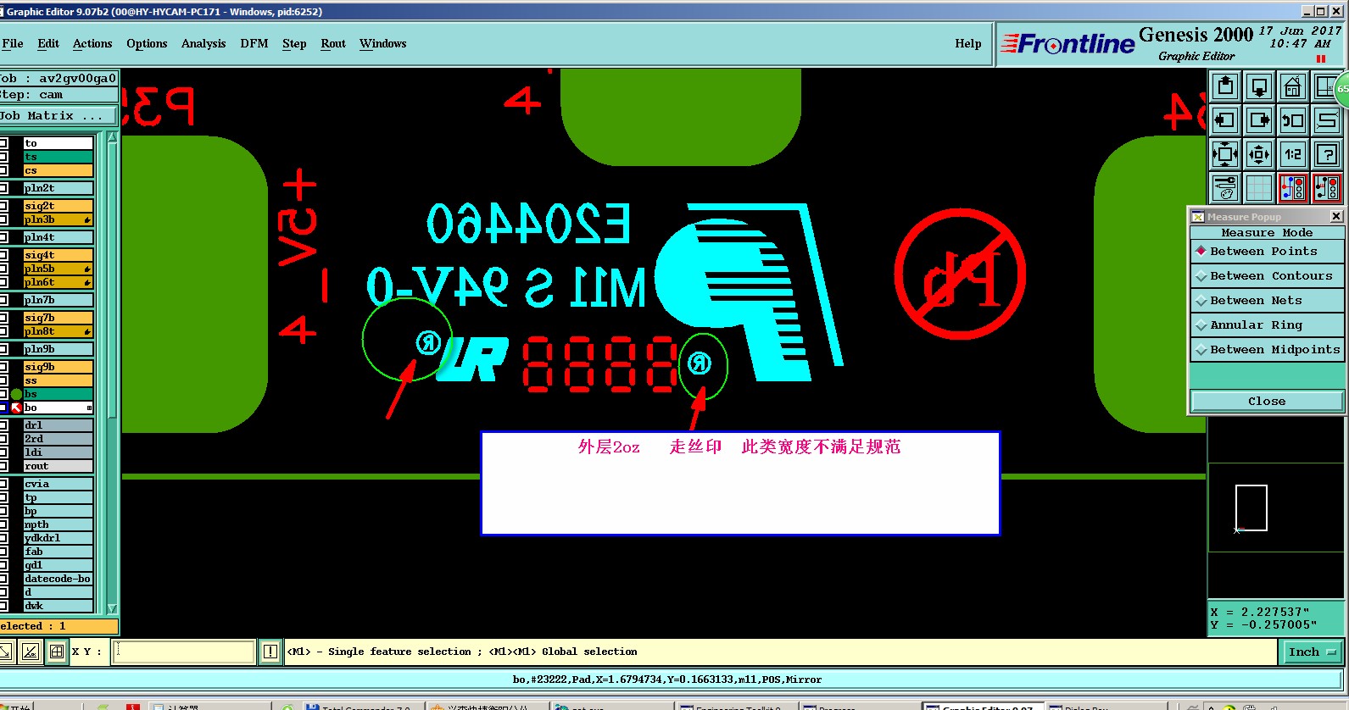
Task: Click Close in the Measure Popup
Action: coord(1267,402)
